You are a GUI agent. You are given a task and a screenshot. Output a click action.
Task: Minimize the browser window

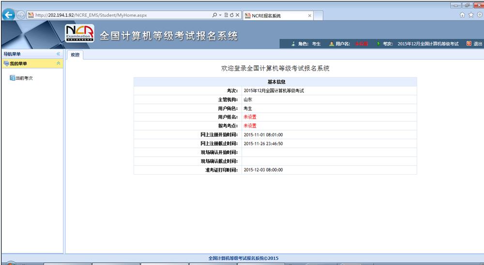coord(455,5)
